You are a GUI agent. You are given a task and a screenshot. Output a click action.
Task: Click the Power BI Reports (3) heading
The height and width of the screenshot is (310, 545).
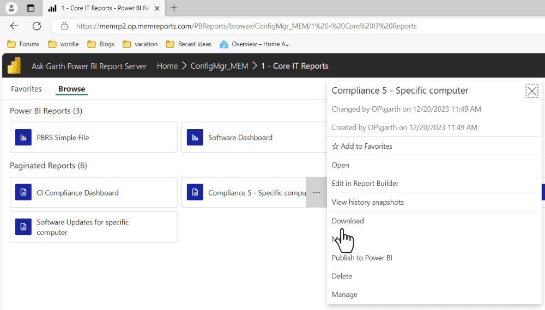[x=46, y=111]
